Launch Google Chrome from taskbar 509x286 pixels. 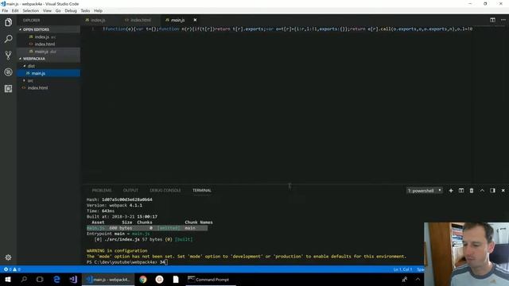[143, 279]
